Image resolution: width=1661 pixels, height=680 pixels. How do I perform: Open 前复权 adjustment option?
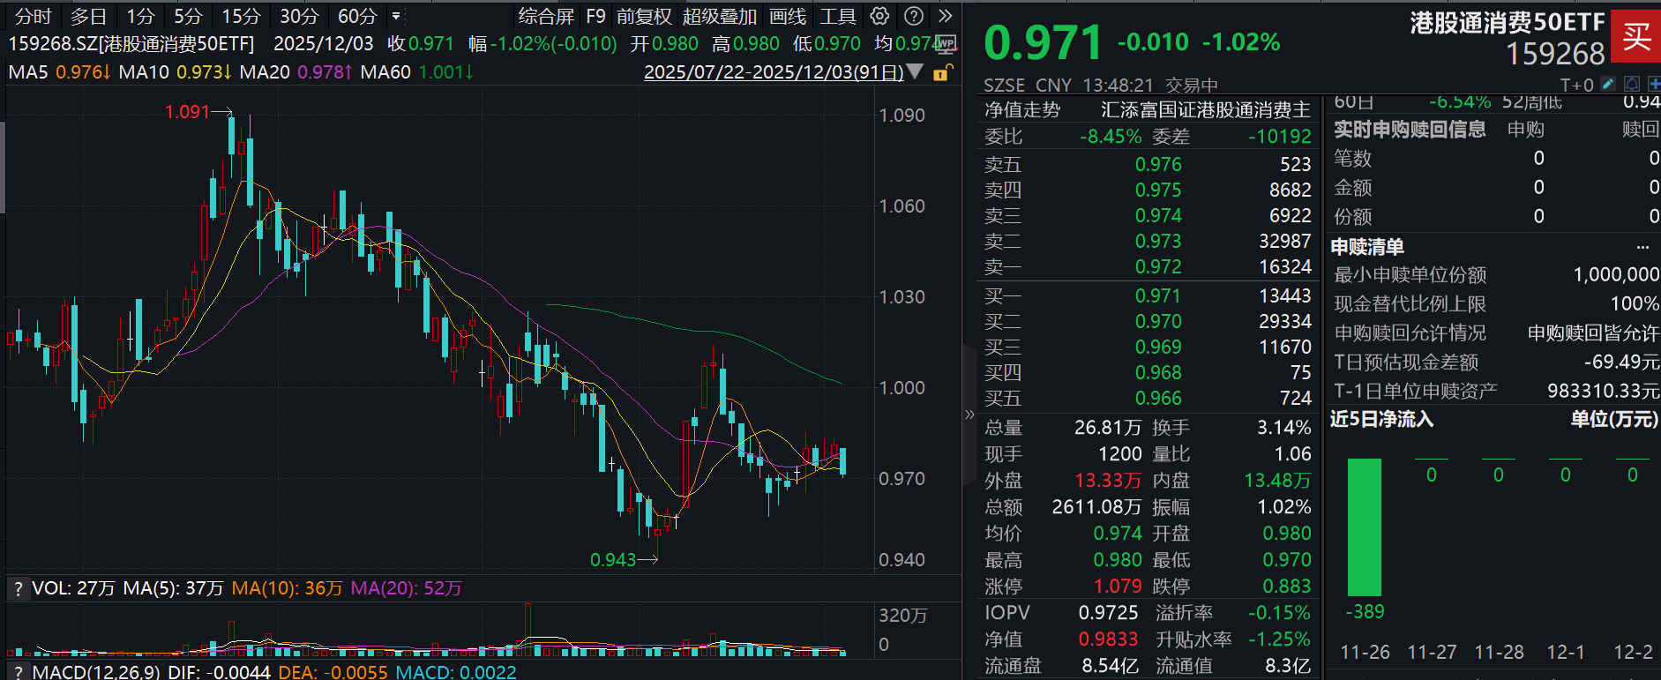tap(644, 16)
